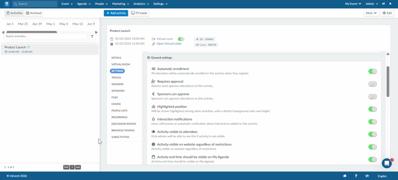
Task: Toggle Activity end time visible on My Agenda
Action: 373,159
